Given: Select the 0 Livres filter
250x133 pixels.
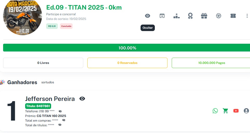Looking at the screenshot, I should [x=43, y=63].
